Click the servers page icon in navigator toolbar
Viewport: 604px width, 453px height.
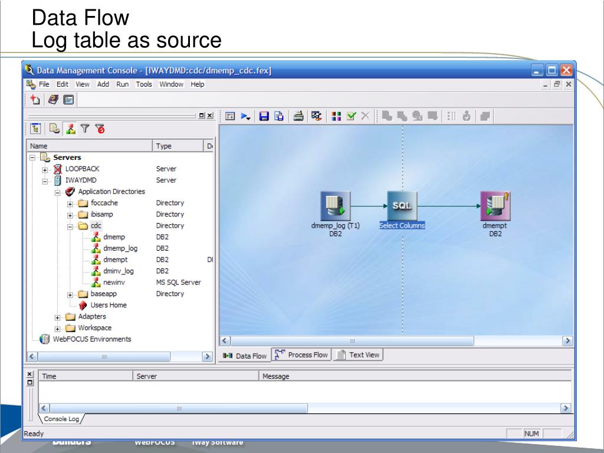click(54, 129)
